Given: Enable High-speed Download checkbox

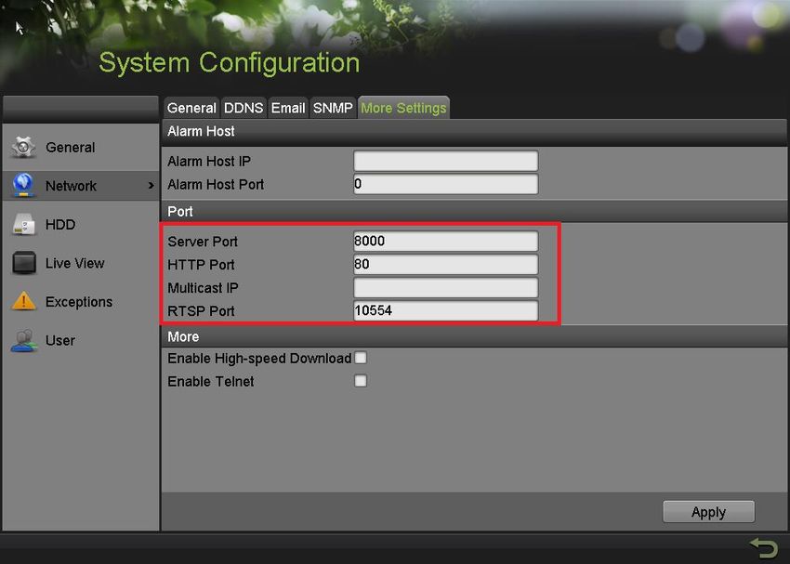Looking at the screenshot, I should 361,358.
